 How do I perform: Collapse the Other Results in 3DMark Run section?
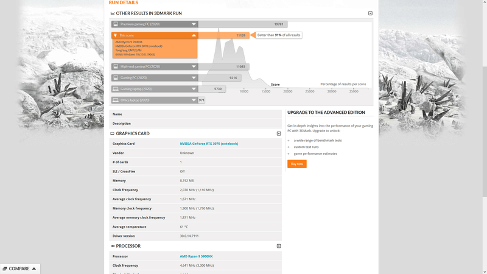pos(370,13)
